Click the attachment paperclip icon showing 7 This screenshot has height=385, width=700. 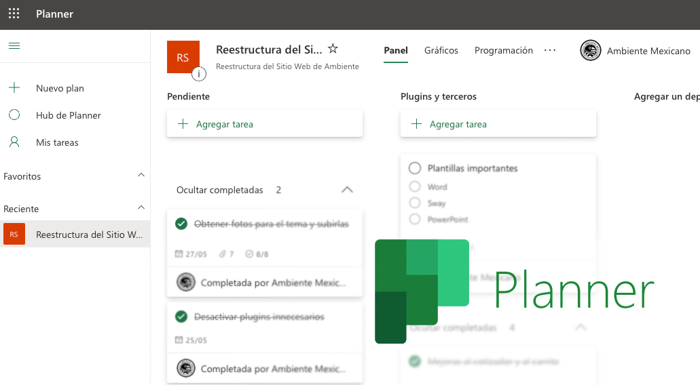point(222,254)
